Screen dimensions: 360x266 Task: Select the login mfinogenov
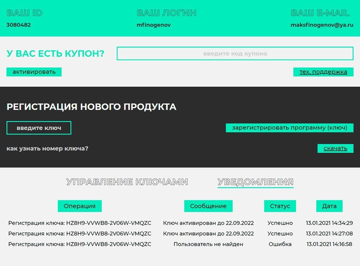pos(154,25)
